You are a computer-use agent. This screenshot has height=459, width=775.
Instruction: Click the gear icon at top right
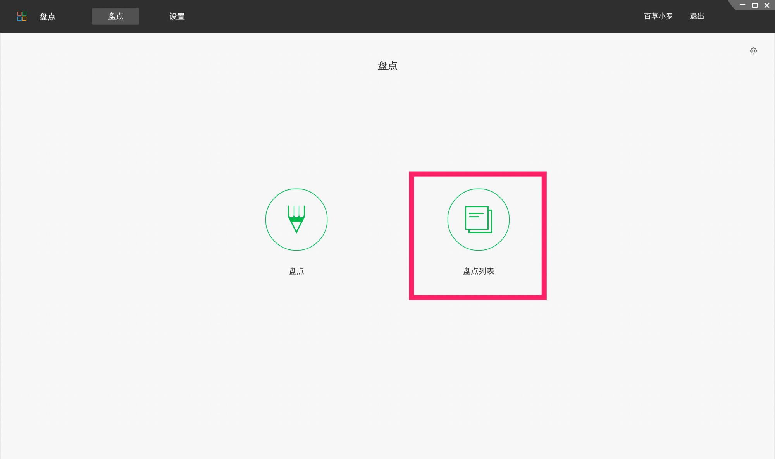coord(753,51)
